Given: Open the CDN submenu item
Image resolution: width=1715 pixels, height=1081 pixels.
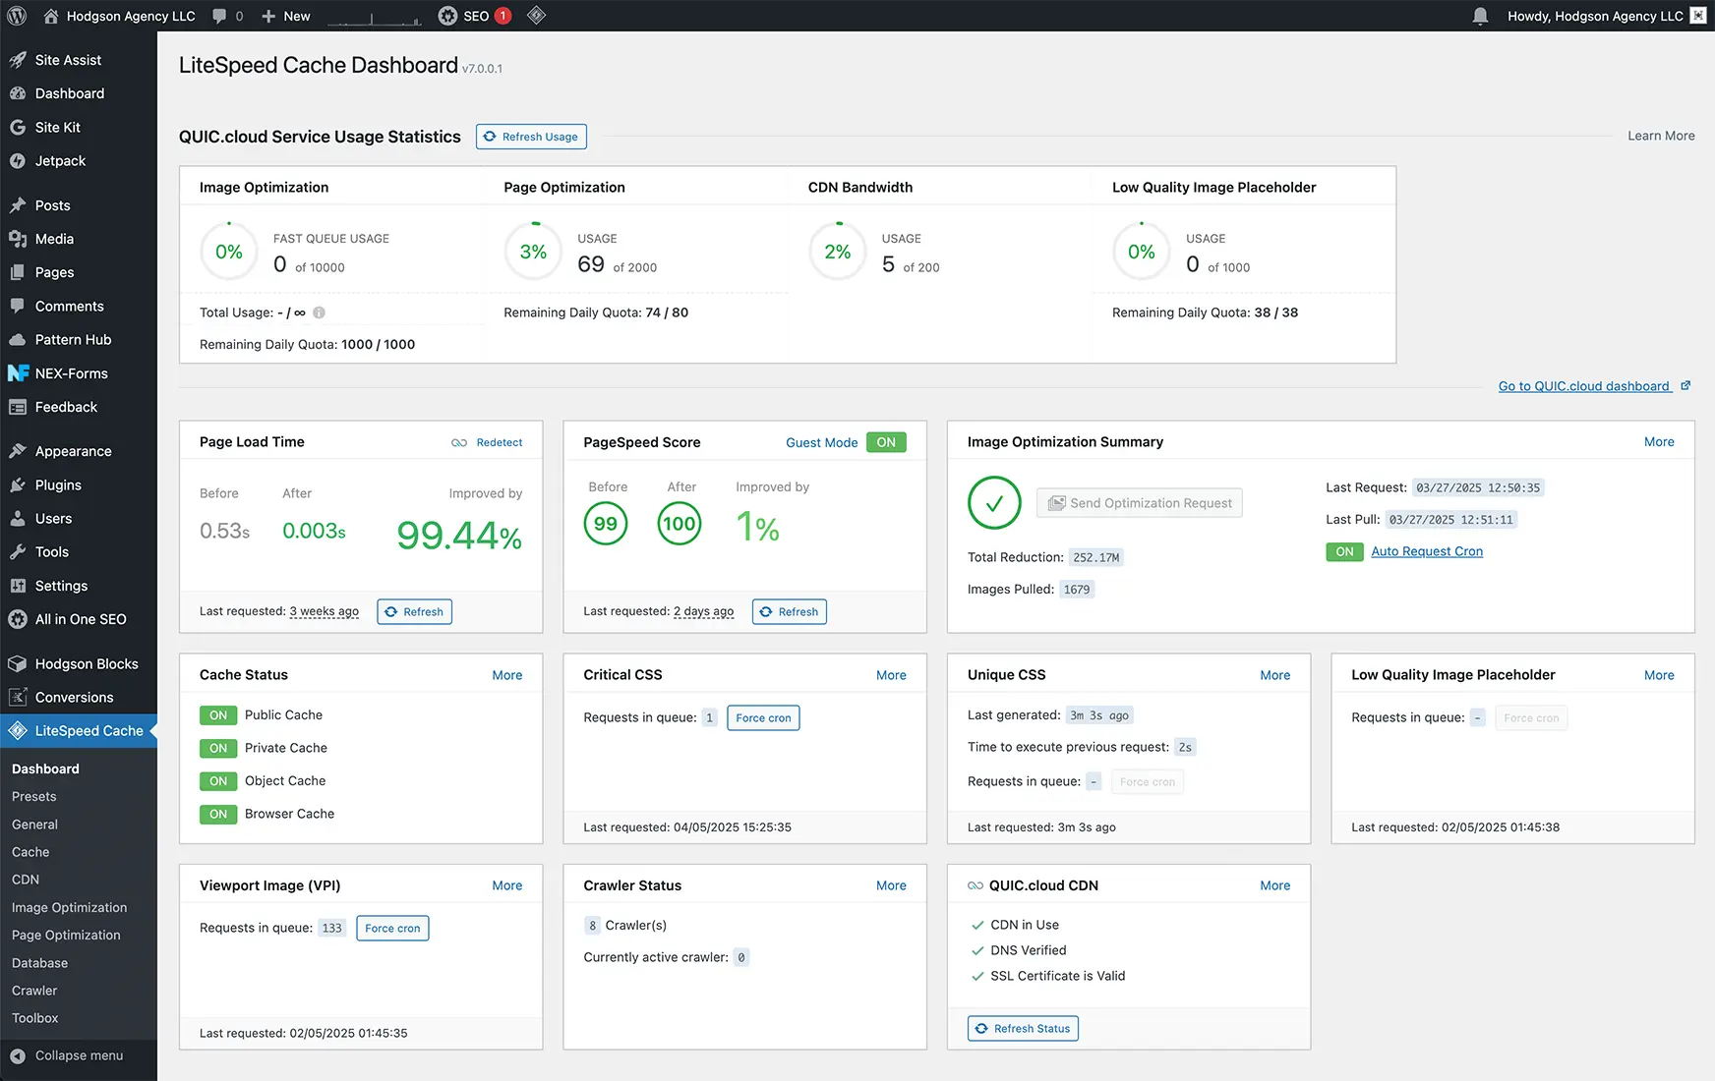Looking at the screenshot, I should [x=26, y=880].
